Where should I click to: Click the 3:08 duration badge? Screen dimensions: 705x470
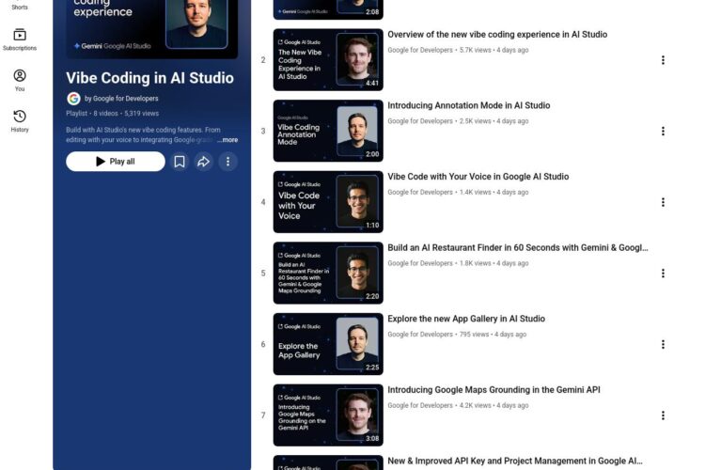372,439
